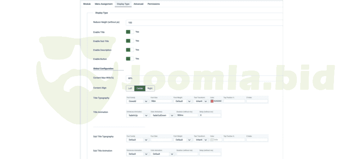This screenshot has height=159, width=363.
Task: Switch to the Module tab
Action: (x=87, y=4)
